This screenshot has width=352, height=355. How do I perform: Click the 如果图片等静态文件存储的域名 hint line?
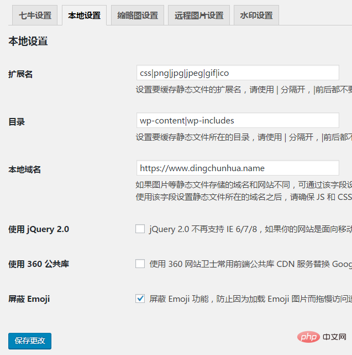(244, 185)
